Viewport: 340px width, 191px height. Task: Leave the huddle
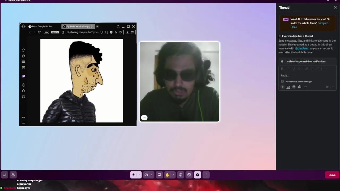332,175
